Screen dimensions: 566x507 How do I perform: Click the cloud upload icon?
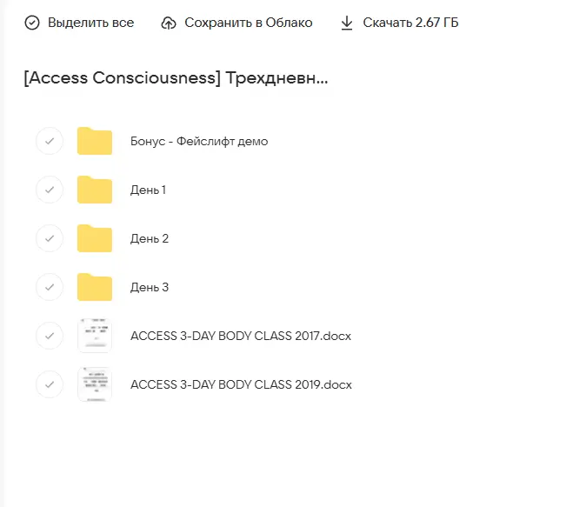pyautogui.click(x=169, y=23)
